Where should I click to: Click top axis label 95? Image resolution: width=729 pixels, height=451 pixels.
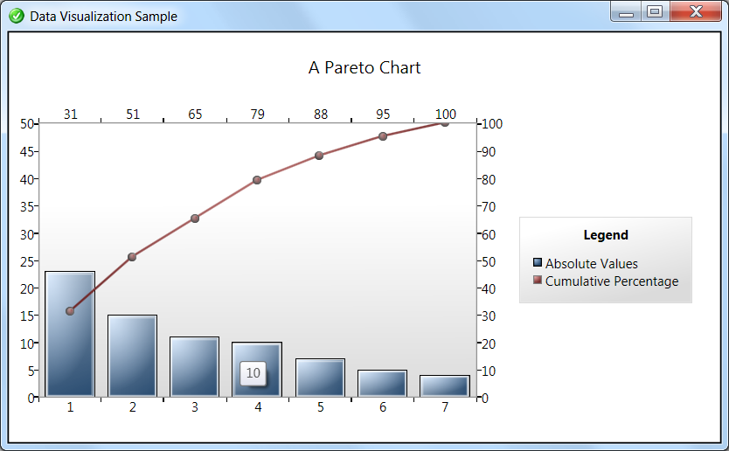383,114
